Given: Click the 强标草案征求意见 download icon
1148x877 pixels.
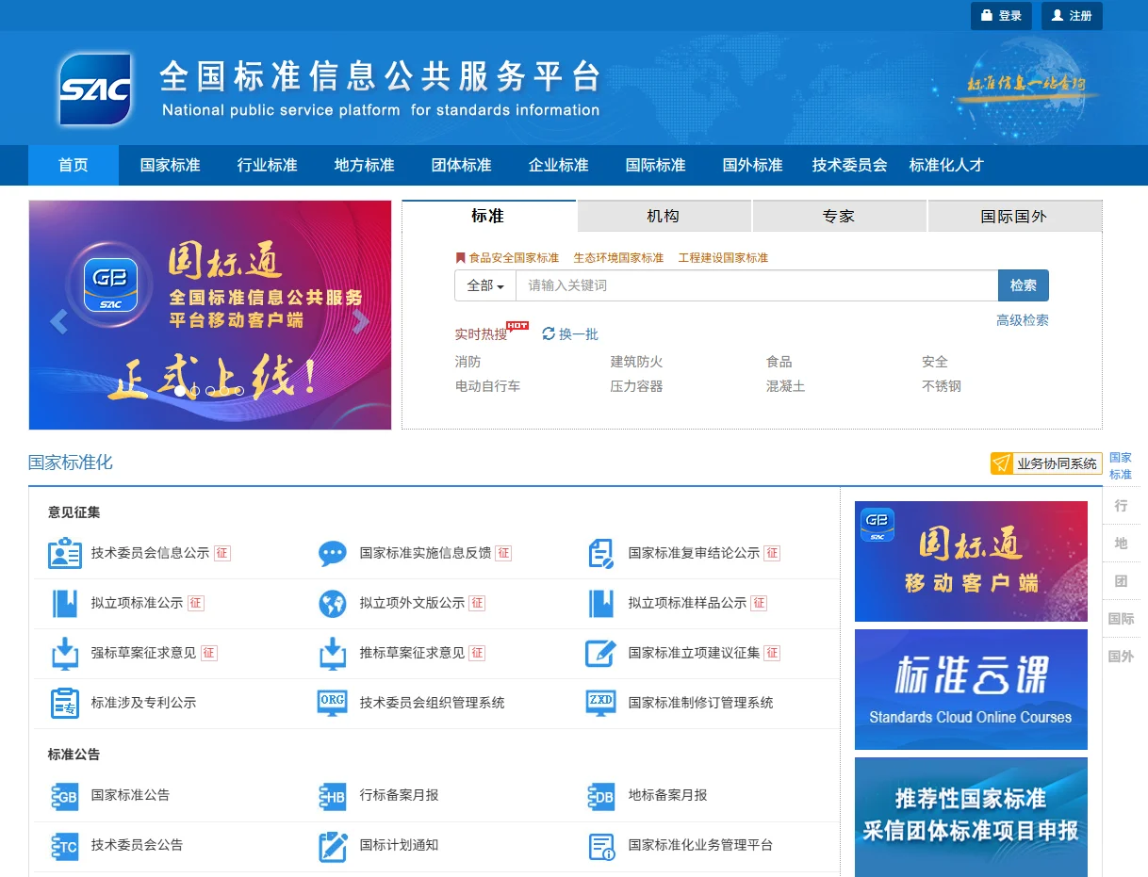Looking at the screenshot, I should pos(64,653).
